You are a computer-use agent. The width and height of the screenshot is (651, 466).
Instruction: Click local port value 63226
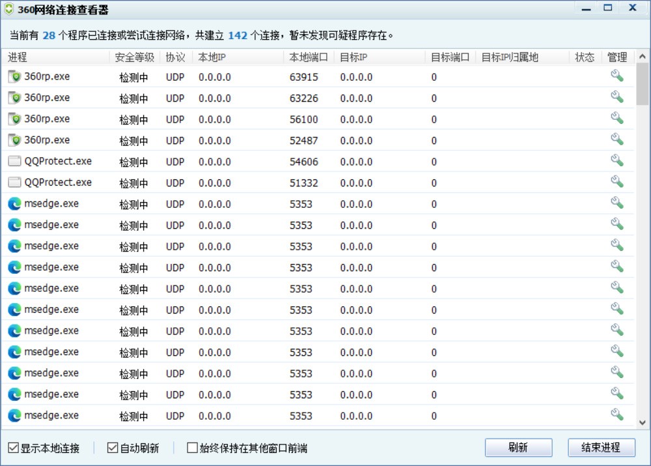pos(304,98)
